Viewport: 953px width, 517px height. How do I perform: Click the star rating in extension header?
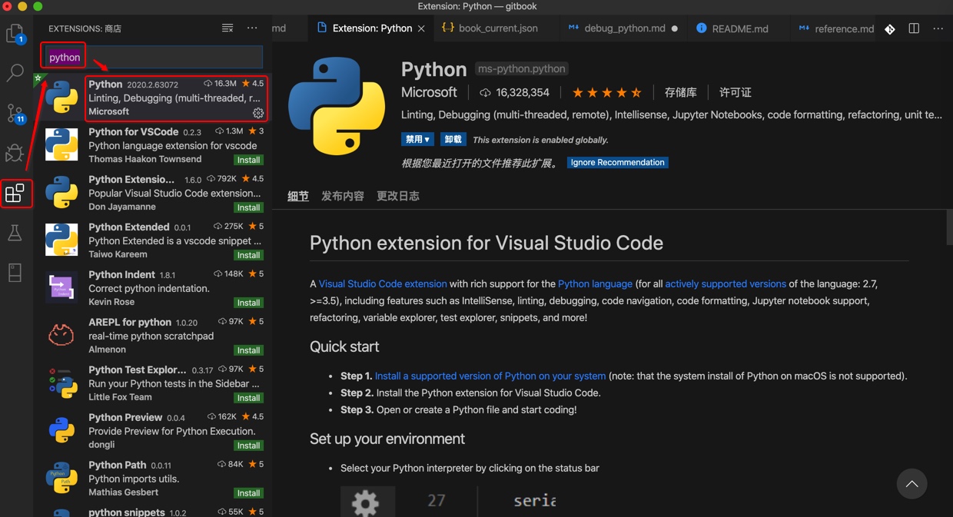[x=606, y=92]
